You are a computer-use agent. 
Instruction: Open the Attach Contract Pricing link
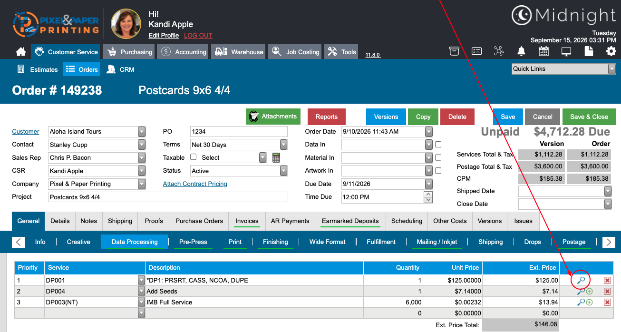point(195,184)
